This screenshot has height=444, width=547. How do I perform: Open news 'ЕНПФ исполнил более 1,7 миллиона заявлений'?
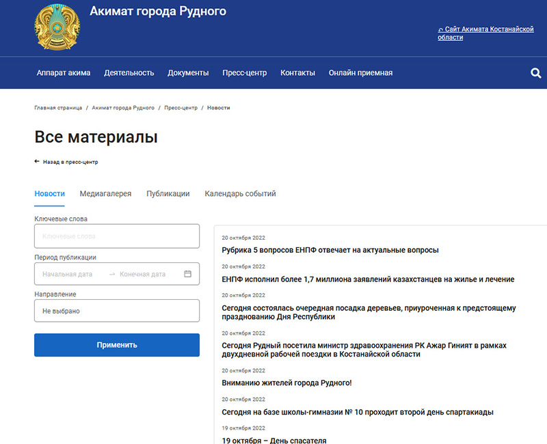coord(368,279)
